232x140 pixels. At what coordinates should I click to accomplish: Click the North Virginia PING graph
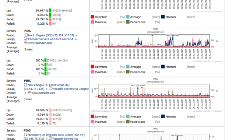click(x=154, y=41)
